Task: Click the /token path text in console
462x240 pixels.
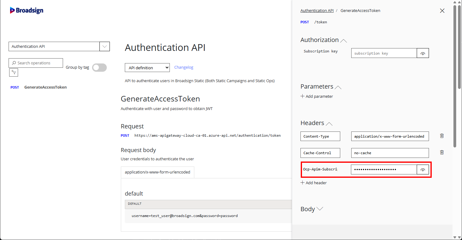Action: click(321, 22)
